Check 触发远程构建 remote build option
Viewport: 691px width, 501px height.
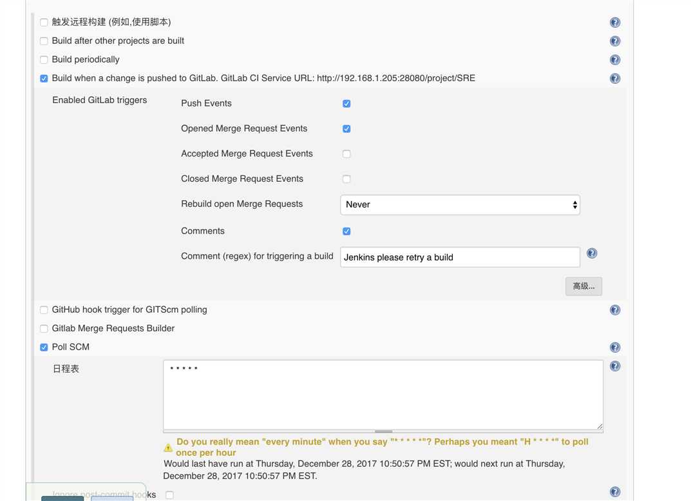pos(44,23)
